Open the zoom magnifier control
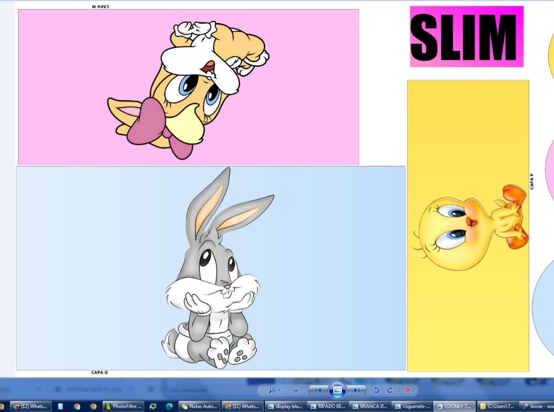This screenshot has height=412, width=554. coord(272,390)
